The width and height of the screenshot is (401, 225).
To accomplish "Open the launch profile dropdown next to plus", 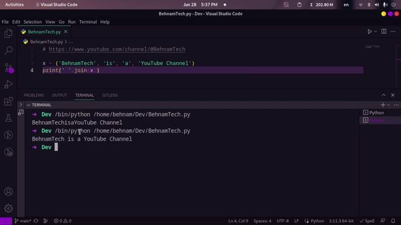I will (x=388, y=105).
